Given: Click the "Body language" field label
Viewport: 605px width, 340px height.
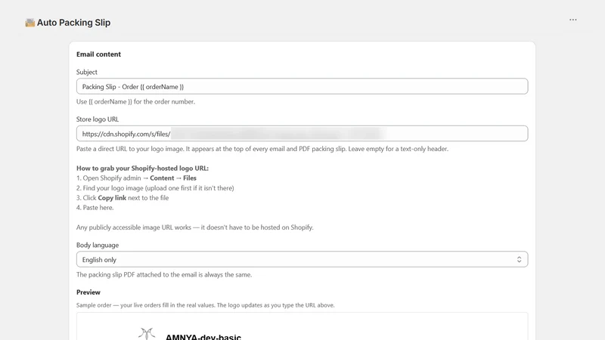Looking at the screenshot, I should pyautogui.click(x=98, y=245).
